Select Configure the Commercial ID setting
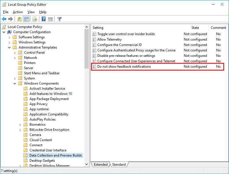229x174 pixels. point(119,45)
